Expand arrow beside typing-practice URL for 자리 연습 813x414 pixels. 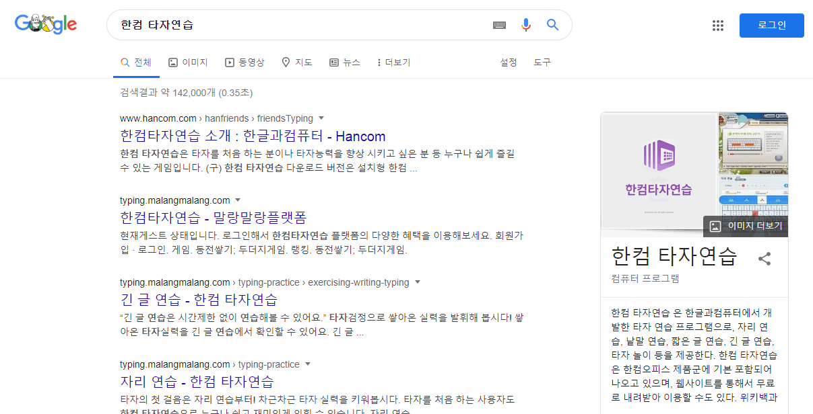[308, 364]
